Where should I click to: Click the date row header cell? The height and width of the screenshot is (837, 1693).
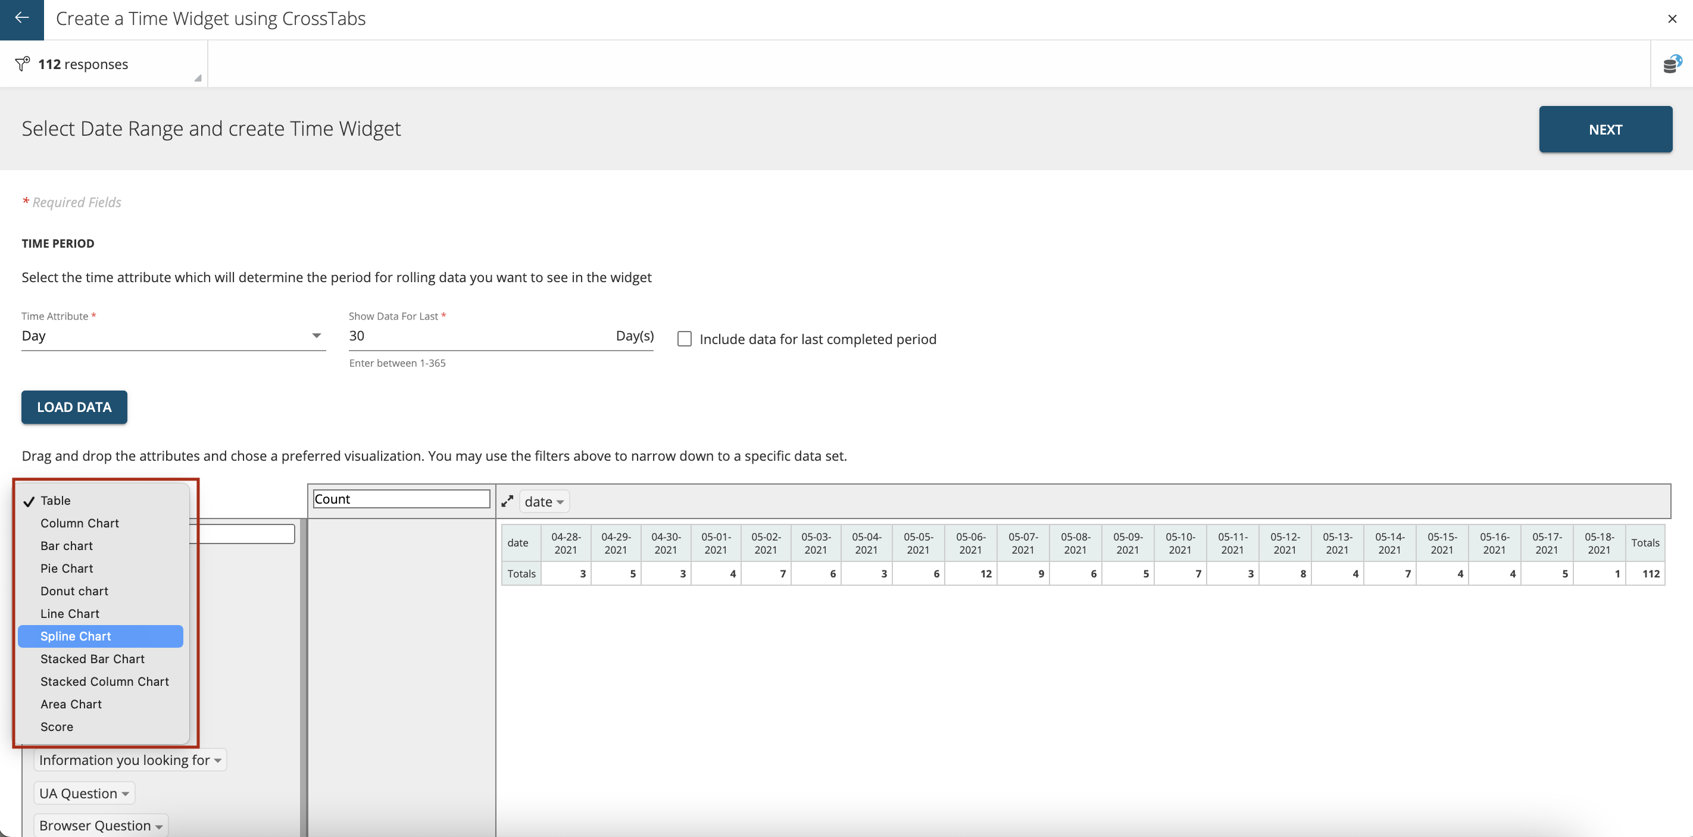pyautogui.click(x=521, y=543)
